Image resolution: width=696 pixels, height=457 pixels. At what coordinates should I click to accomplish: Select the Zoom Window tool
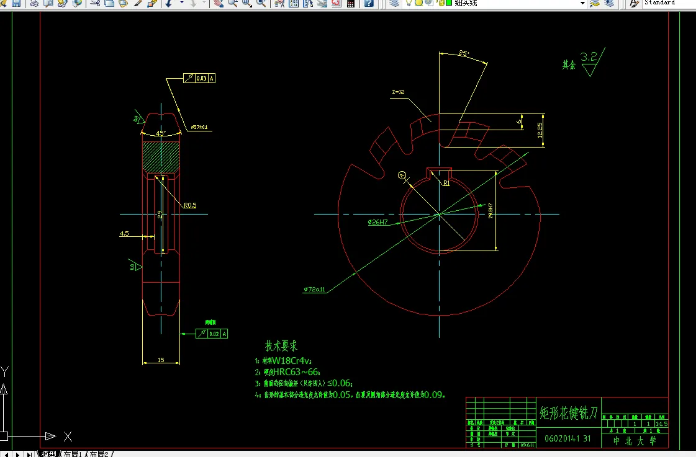pyautogui.click(x=246, y=3)
